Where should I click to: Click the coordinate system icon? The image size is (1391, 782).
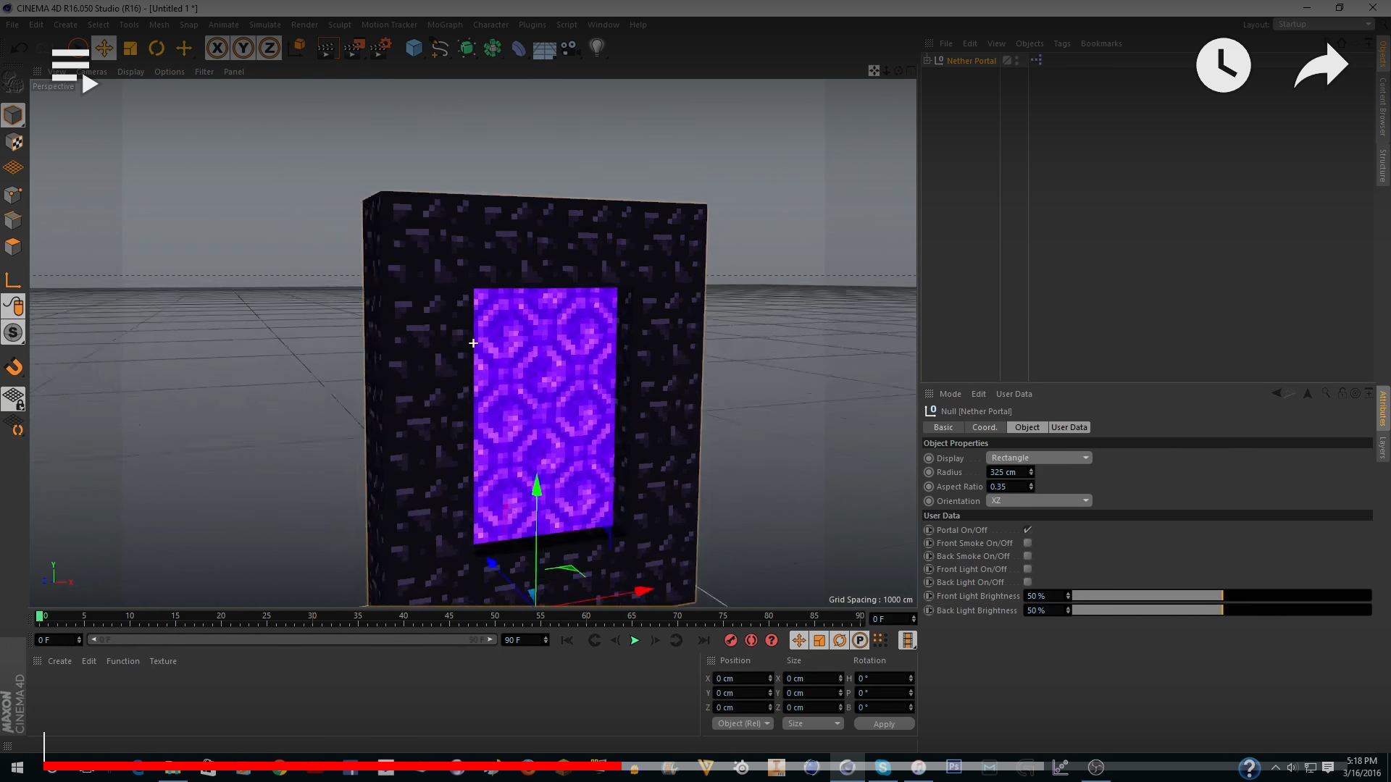coord(297,49)
